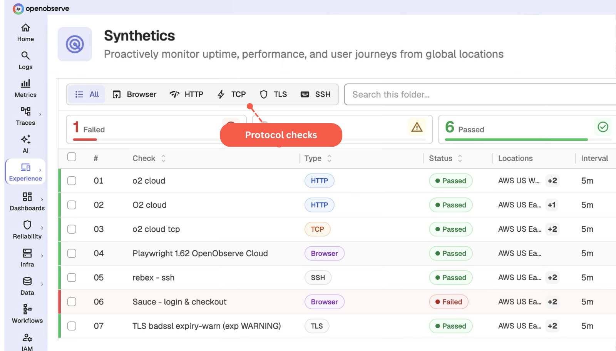Open the rebex - ssh check
Viewport: 616px width, 351px height.
153,278
